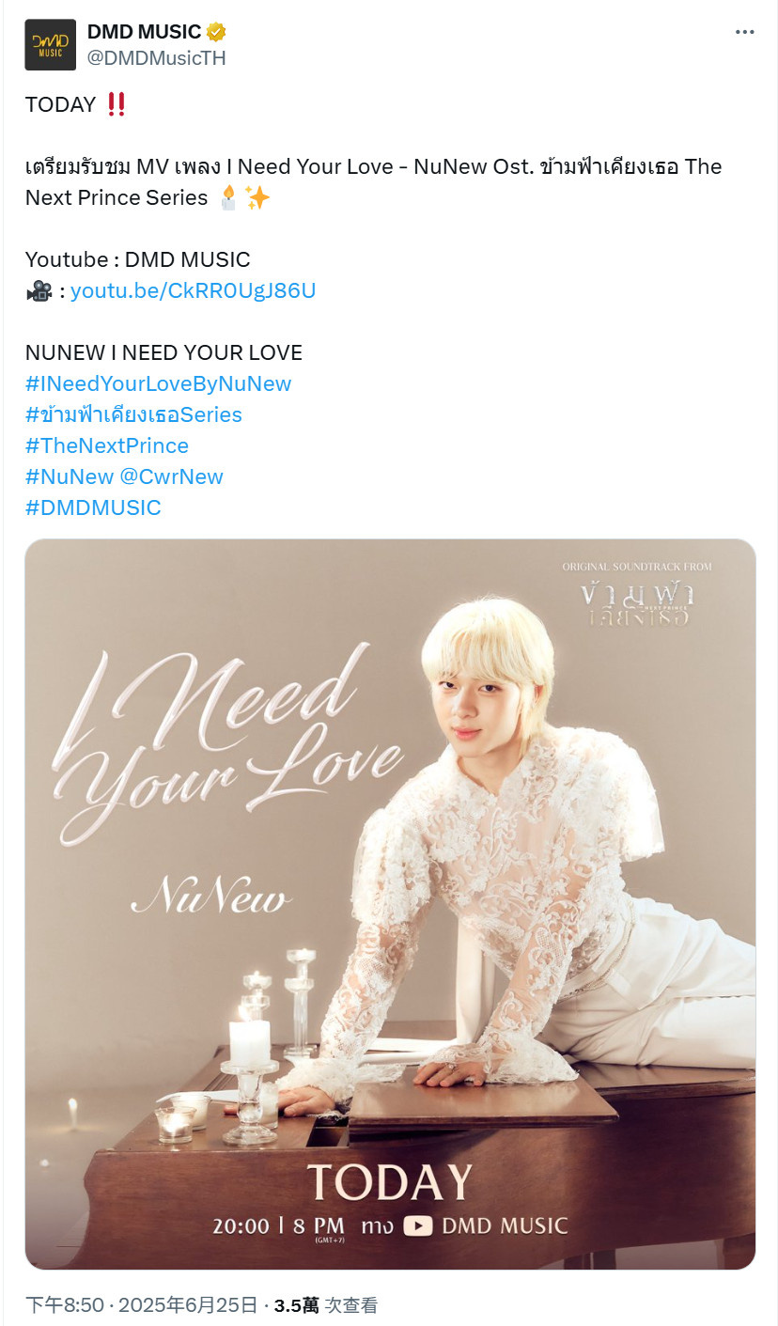Open the @DMDMusicTH handle link

tap(156, 58)
